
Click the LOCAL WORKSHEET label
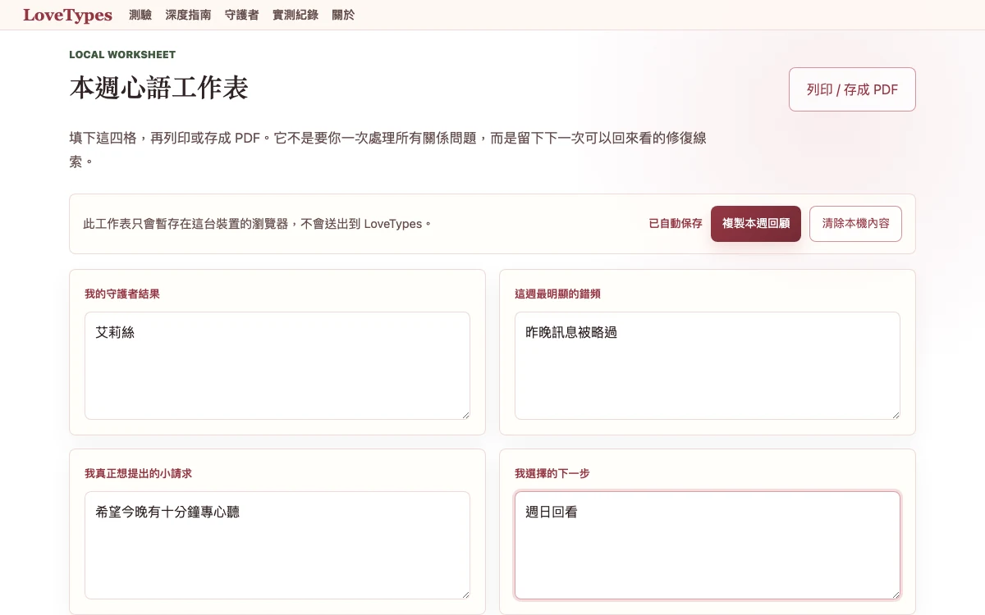tap(122, 55)
